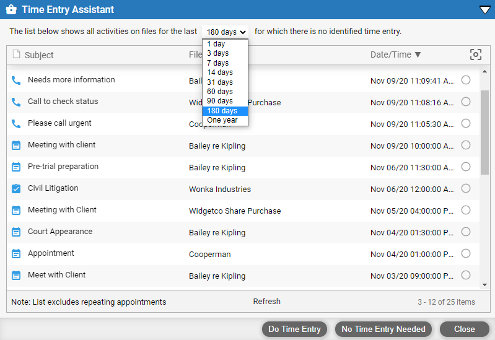Click the briefcase icon in the title bar

(x=11, y=9)
